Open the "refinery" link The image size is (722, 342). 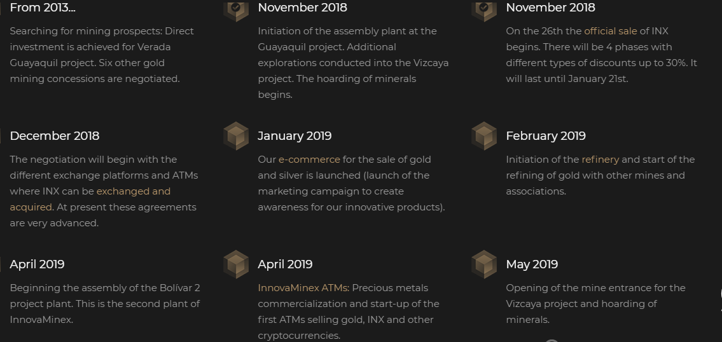[600, 160]
